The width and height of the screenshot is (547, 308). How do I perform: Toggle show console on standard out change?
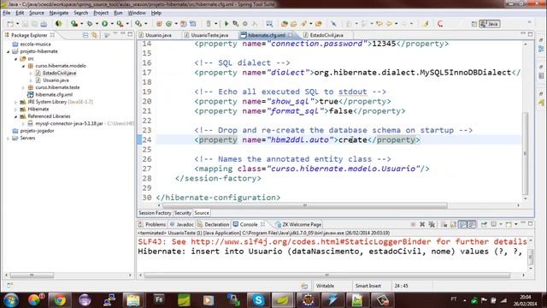[x=462, y=224]
